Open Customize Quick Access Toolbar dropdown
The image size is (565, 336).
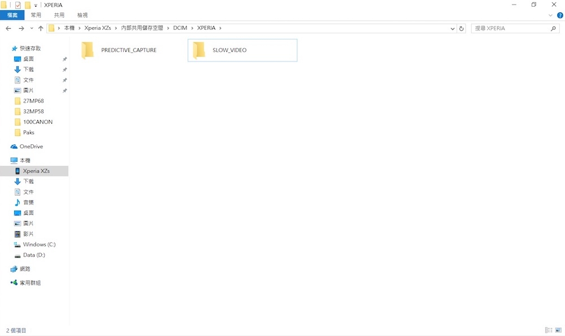tap(36, 6)
